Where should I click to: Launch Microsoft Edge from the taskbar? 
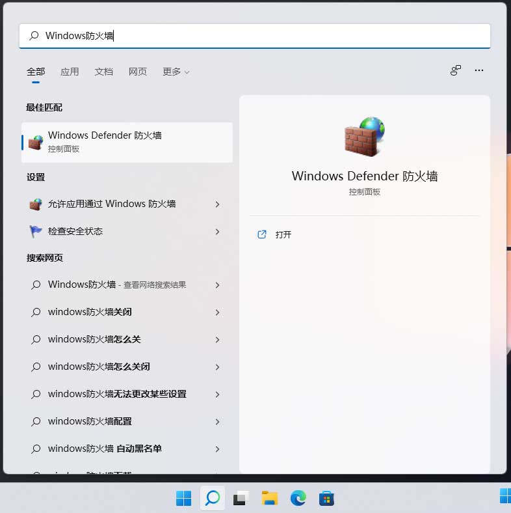[x=298, y=499]
